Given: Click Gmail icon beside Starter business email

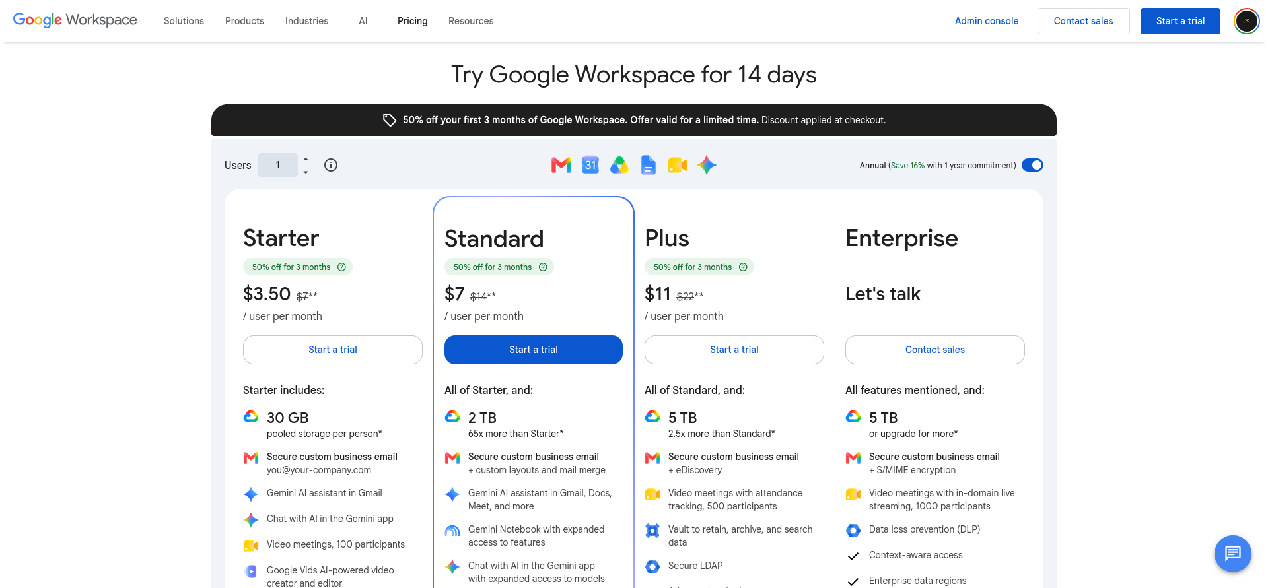Looking at the screenshot, I should click(251, 458).
